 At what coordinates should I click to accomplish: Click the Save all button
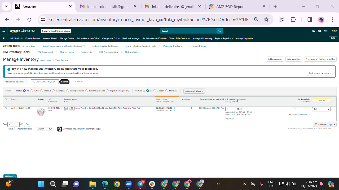pyautogui.click(x=321, y=100)
